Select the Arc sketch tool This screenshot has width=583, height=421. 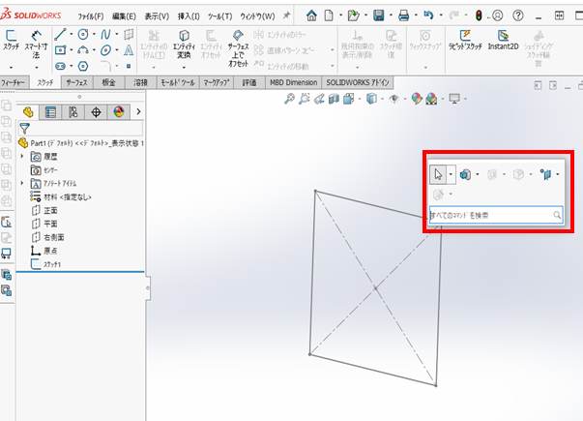[83, 50]
